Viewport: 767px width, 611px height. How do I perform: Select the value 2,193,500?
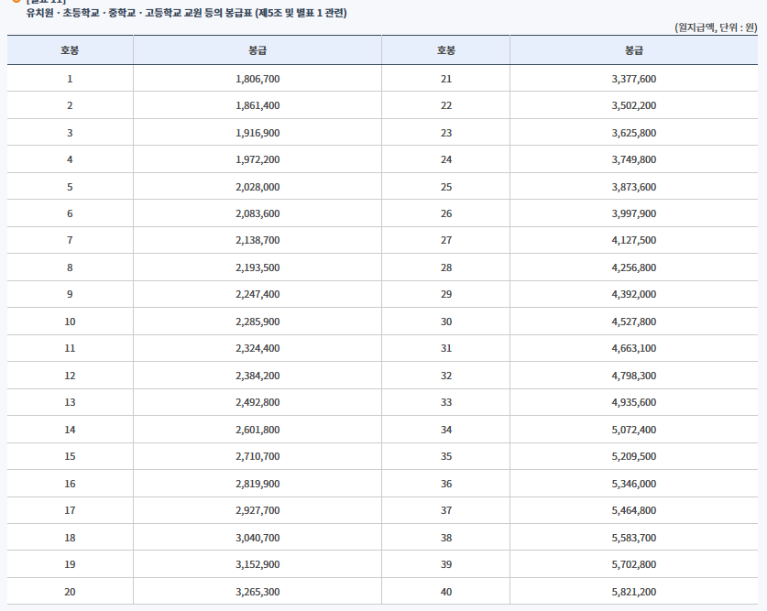(x=257, y=267)
